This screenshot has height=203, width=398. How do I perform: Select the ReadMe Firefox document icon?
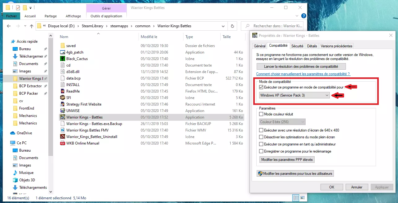coord(62,91)
